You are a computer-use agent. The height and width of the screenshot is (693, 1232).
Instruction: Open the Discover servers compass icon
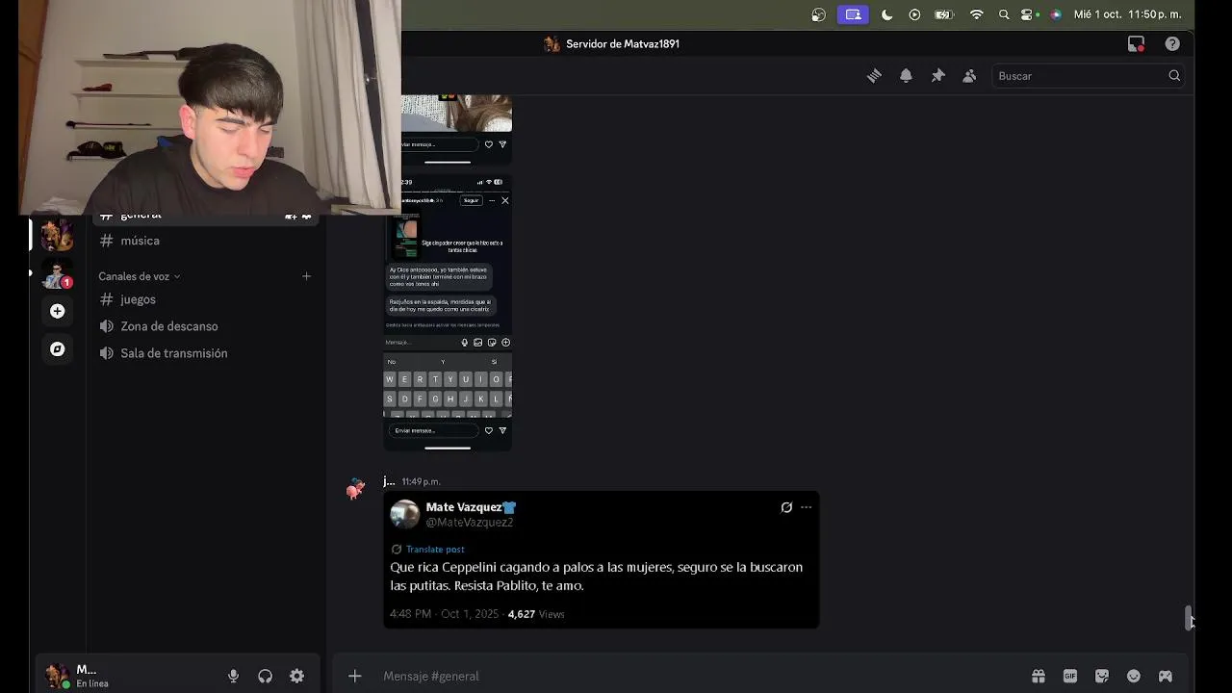coord(57,349)
